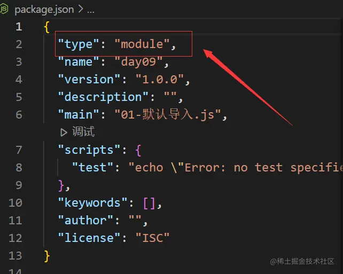343x274 pixels.
Task: Click the "type" key on line 2
Action: [79, 44]
